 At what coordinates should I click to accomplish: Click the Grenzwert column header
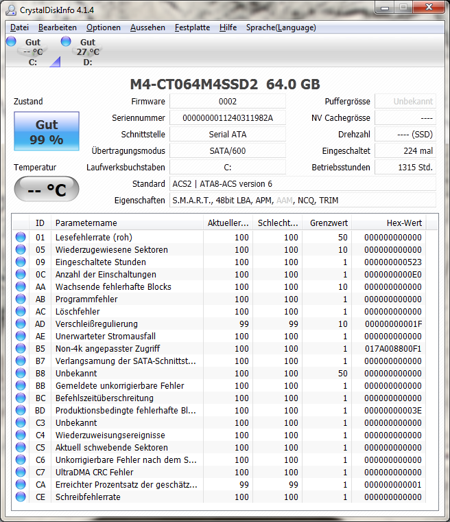327,223
